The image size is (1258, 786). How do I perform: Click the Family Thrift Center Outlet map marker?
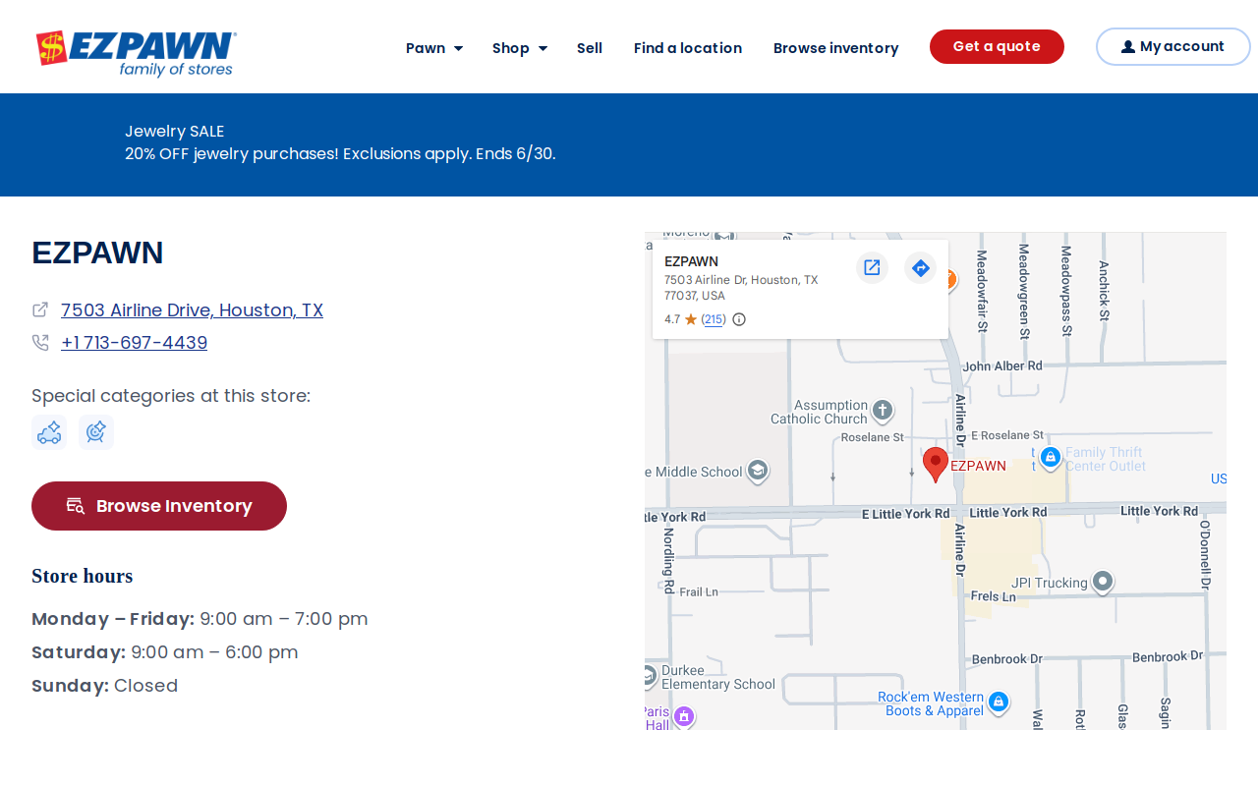[x=1050, y=458]
